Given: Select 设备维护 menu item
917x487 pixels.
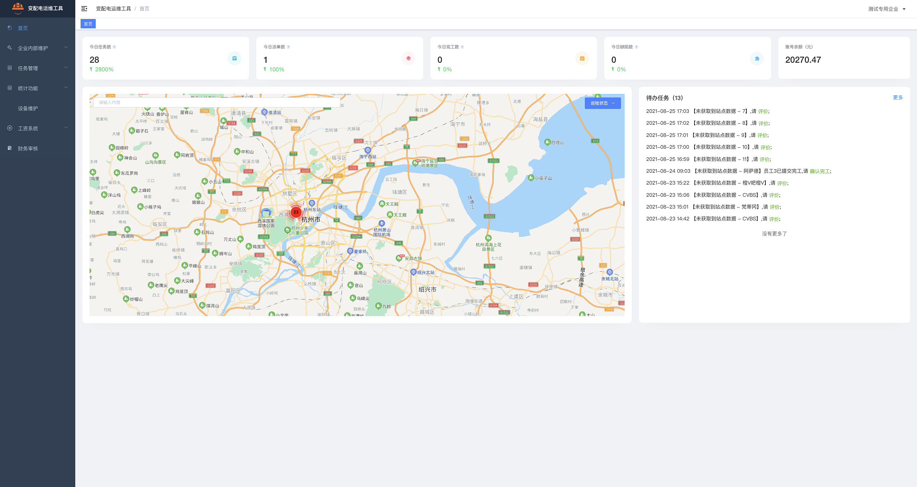Looking at the screenshot, I should click(28, 108).
